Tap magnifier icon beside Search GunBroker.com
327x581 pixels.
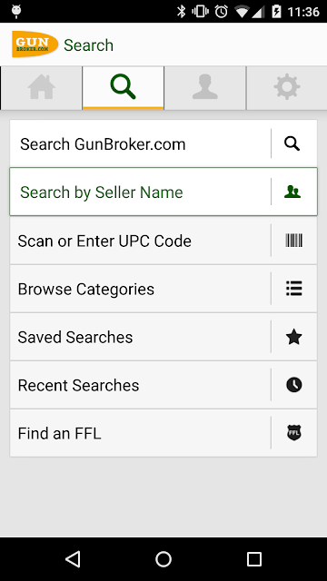click(x=292, y=143)
